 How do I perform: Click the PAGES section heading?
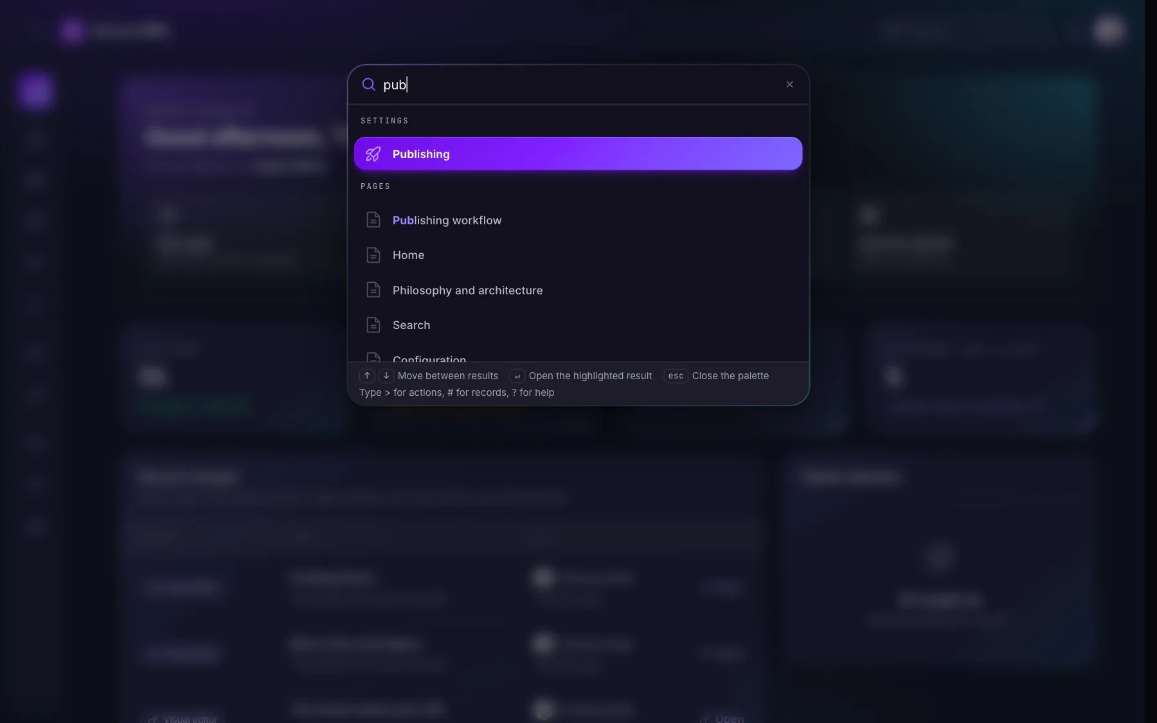(x=375, y=186)
